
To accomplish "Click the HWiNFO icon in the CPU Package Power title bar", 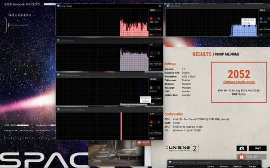I will click(x=58, y=75).
